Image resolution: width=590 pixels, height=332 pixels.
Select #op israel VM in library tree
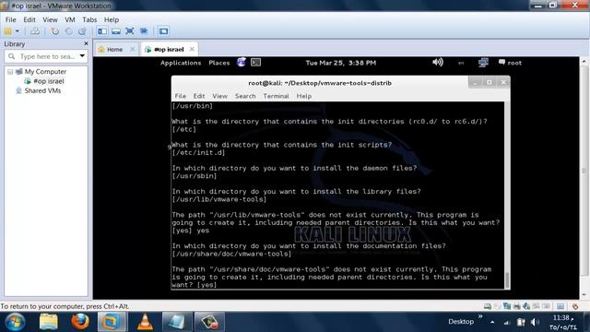pyautogui.click(x=49, y=81)
